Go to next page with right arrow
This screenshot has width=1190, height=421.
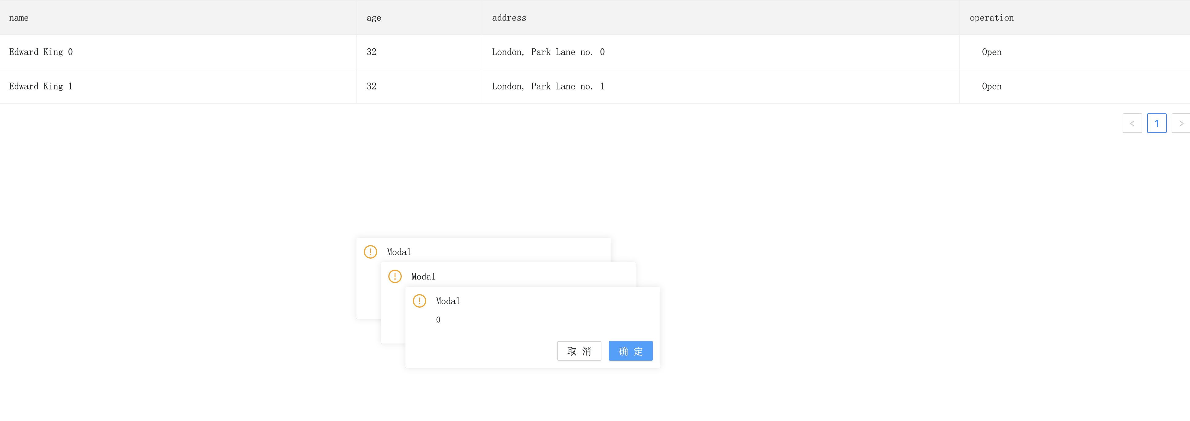point(1181,123)
